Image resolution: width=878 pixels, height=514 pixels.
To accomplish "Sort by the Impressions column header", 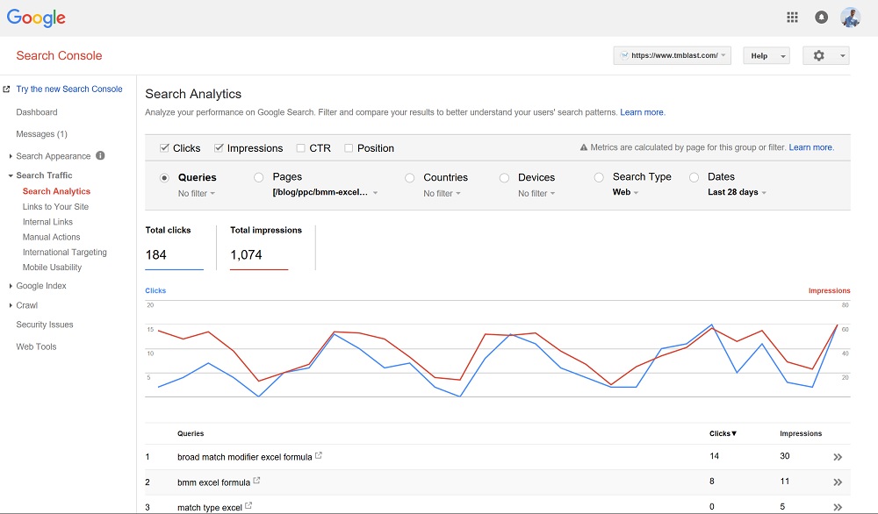I will click(x=801, y=433).
